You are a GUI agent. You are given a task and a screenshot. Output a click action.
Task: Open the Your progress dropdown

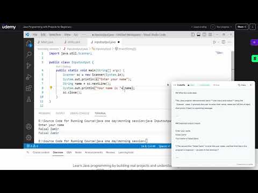pos(221,27)
